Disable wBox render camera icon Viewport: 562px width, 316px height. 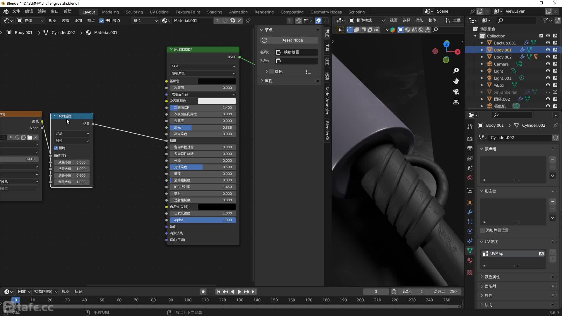[x=555, y=85]
